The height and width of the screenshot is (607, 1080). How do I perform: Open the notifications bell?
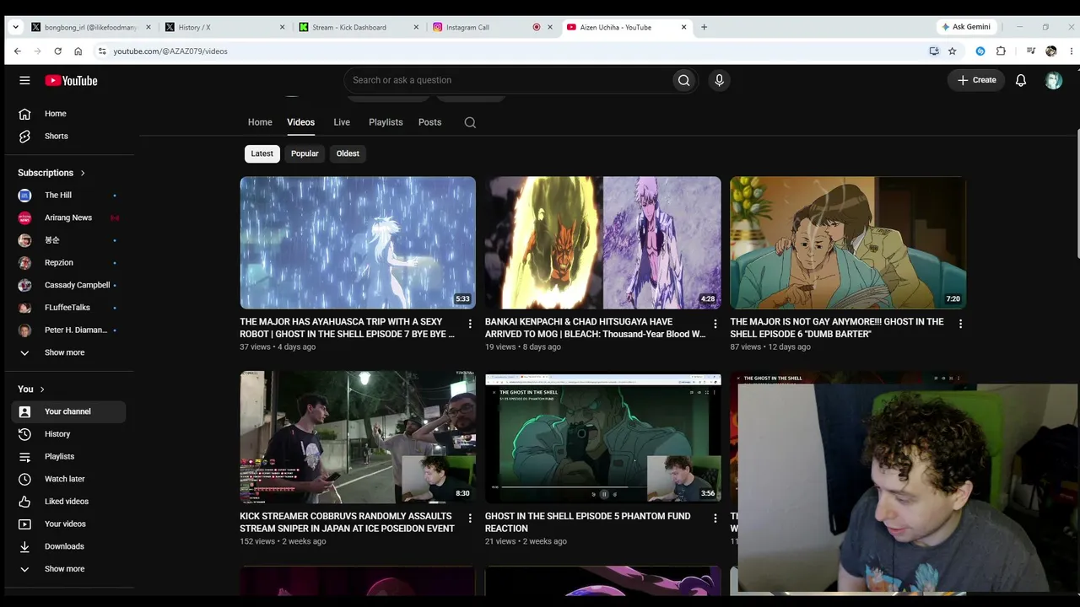tap(1021, 80)
